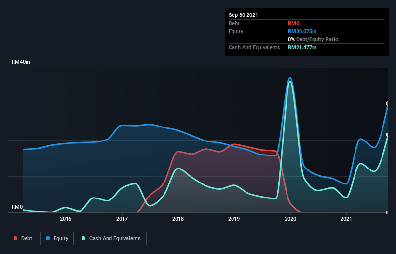Click the Sep 30 2021 tooltip date
The height and width of the screenshot is (254, 396).
[x=243, y=15]
